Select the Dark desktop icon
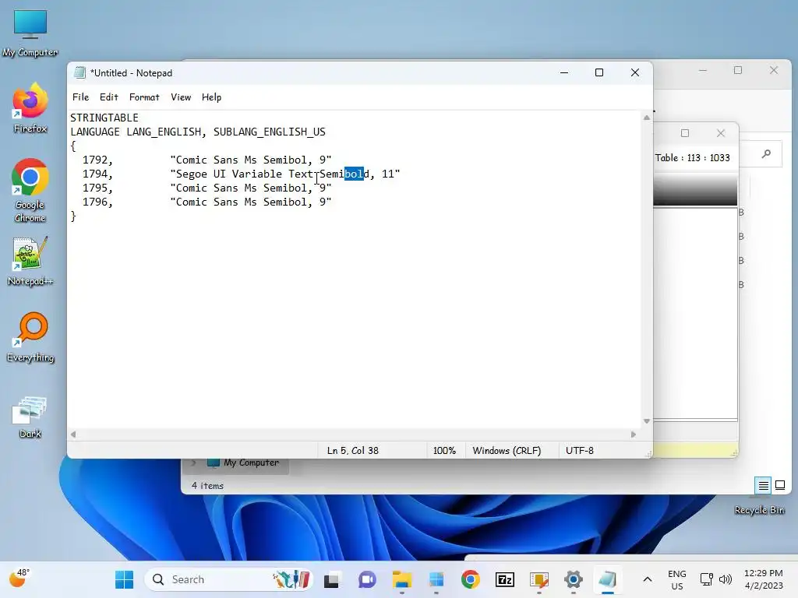This screenshot has height=598, width=798. pos(30,417)
